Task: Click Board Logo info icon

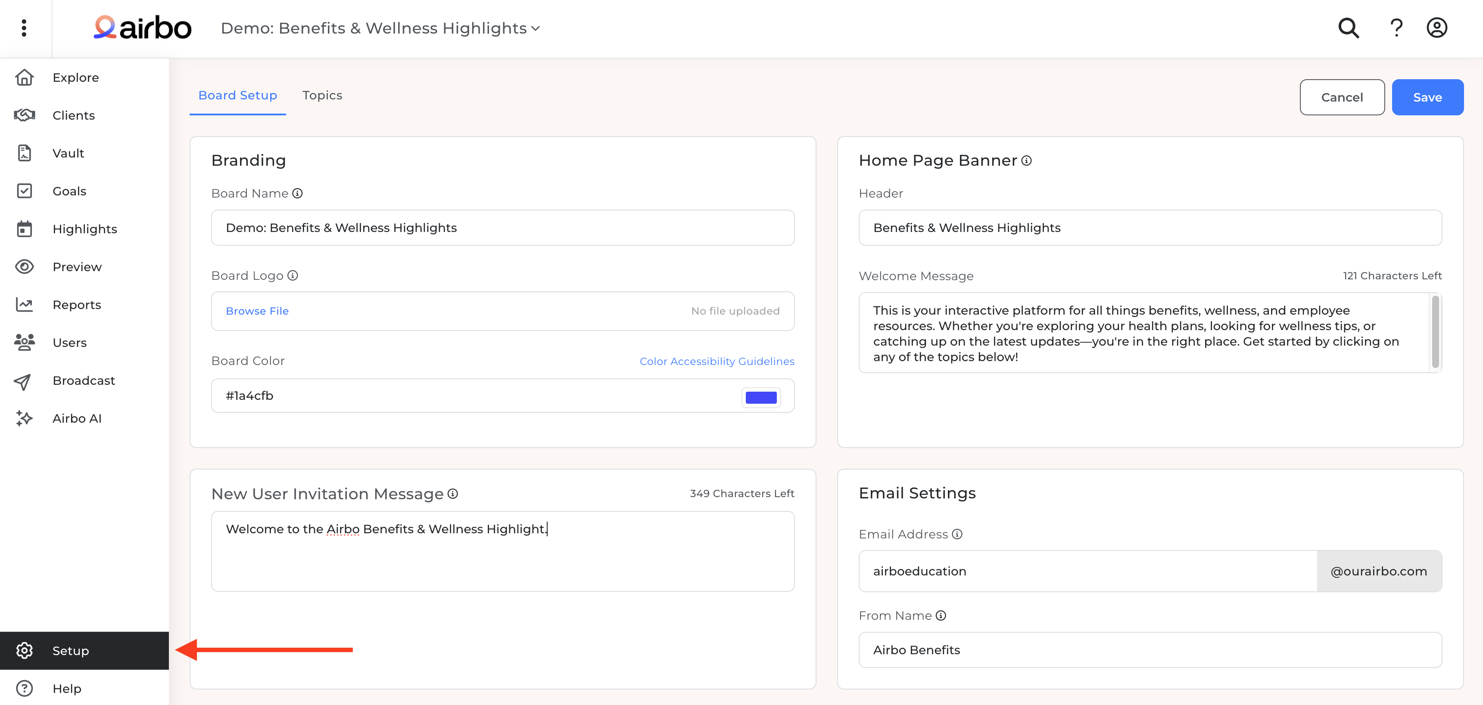Action: 293,275
